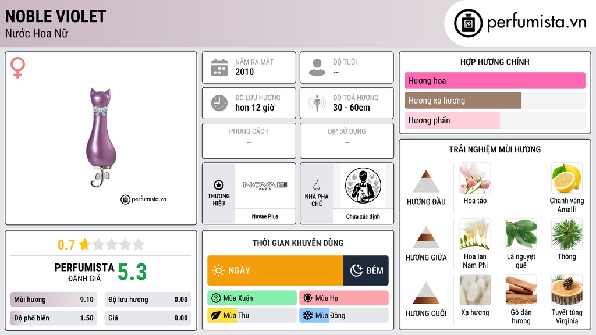Click the moon icon in the Đêm bar
This screenshot has width=596, height=335.
pos(356,270)
